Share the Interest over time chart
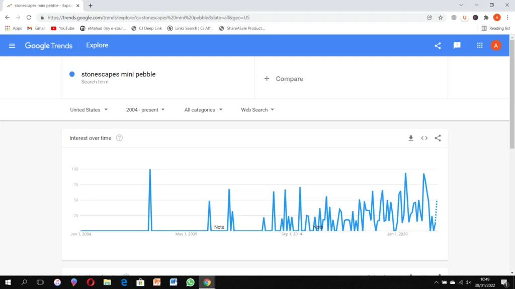This screenshot has height=289, width=515. click(438, 138)
